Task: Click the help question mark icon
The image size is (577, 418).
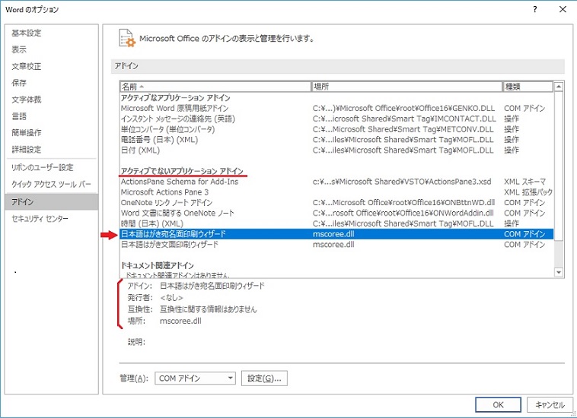Action: tap(534, 10)
